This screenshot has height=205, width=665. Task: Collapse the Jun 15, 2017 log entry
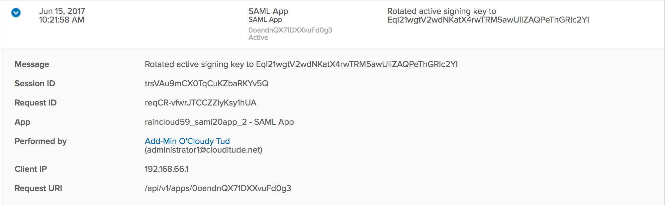click(x=16, y=13)
